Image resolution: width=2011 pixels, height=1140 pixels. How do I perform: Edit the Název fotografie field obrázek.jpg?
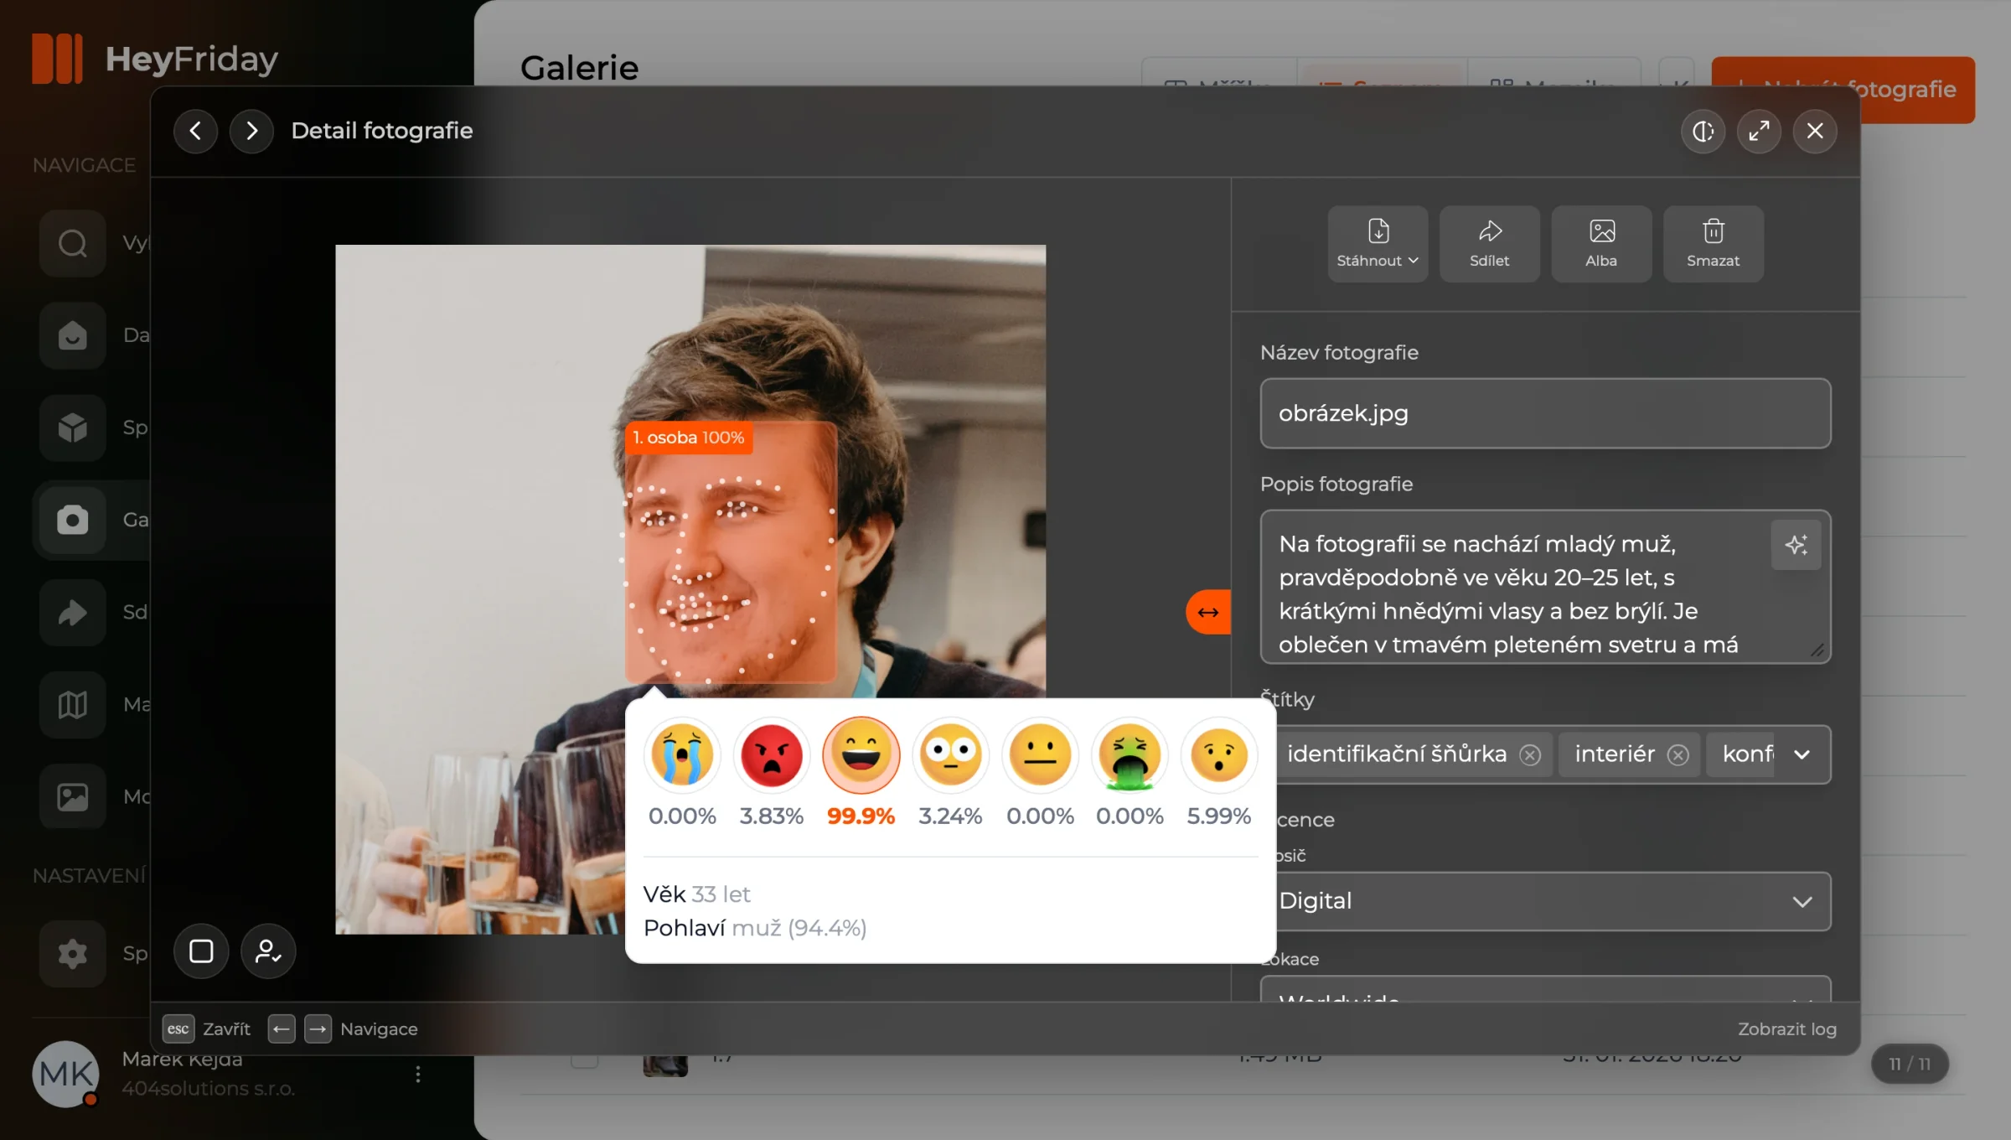pos(1545,413)
